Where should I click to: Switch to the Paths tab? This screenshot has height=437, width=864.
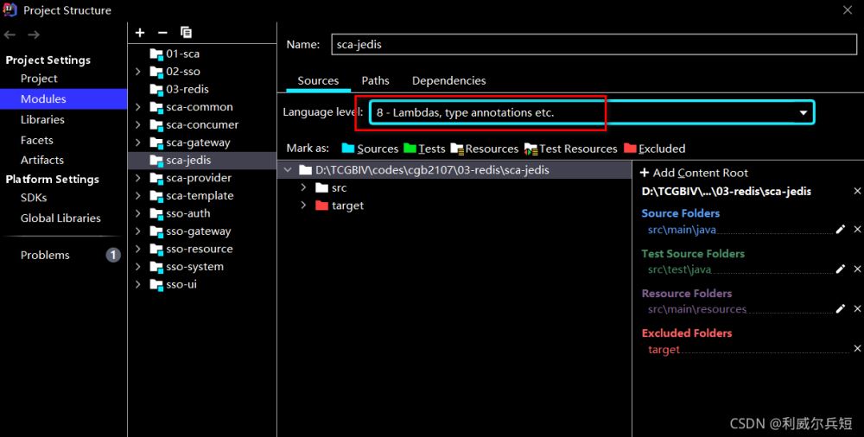click(375, 80)
